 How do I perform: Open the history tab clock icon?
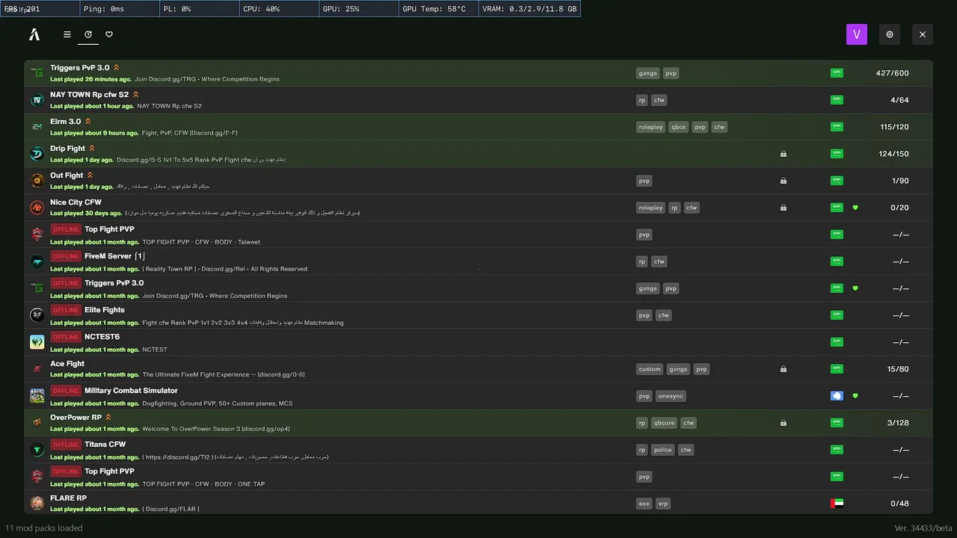88,34
